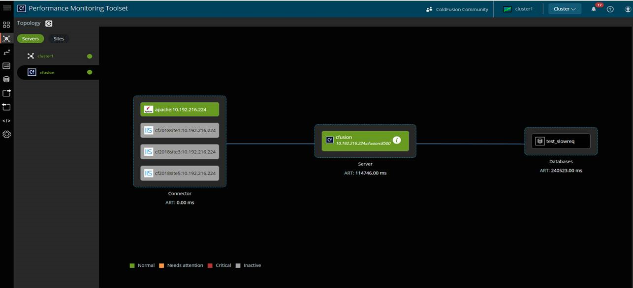Click the green status dot for cfusion
The width and height of the screenshot is (633, 288).
point(90,72)
